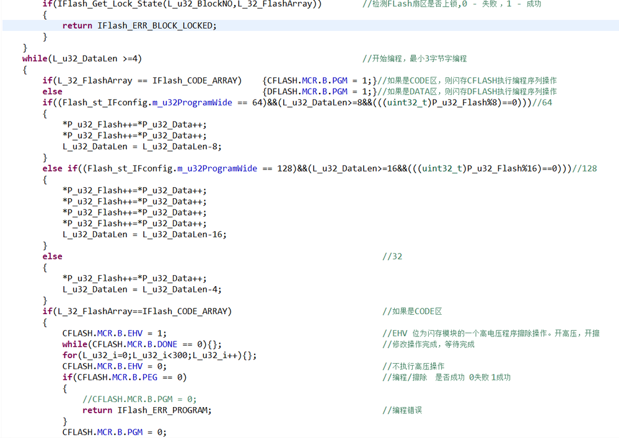
Task: Click the commented-out '//CFLASH.MCR.B.PGM = 0;' line
Action: pos(139,400)
